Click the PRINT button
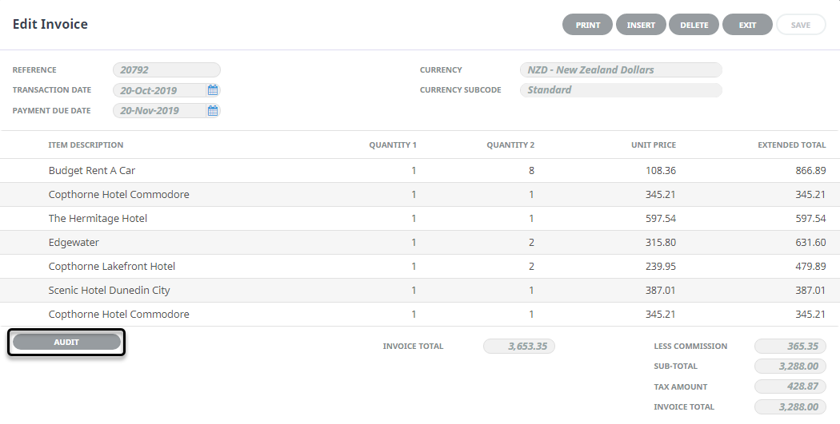 (587, 25)
